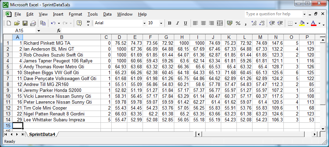Select column N header
This screenshot has height=147, width=329.
pos(276,37)
